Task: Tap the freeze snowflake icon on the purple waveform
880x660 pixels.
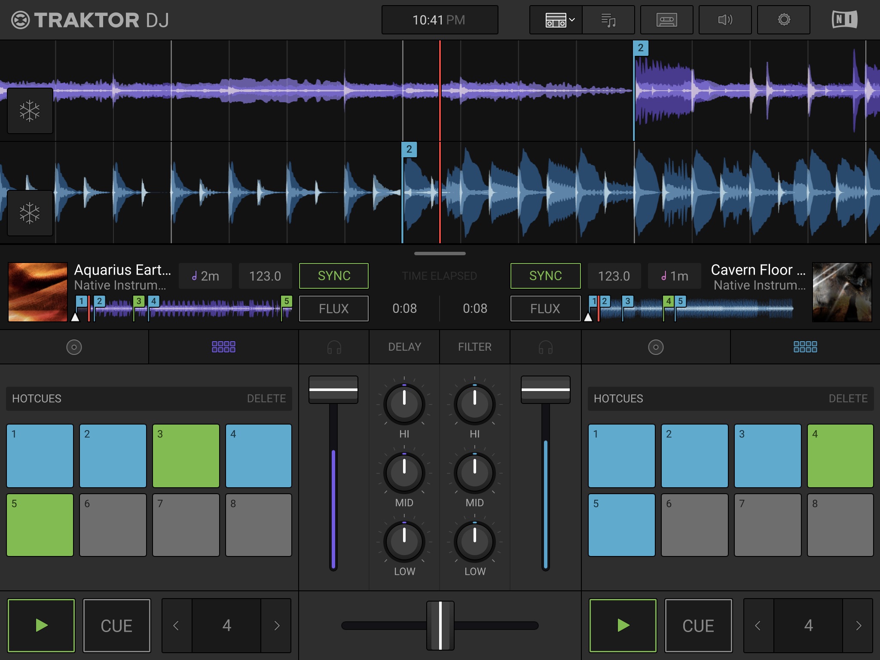Action: (30, 111)
